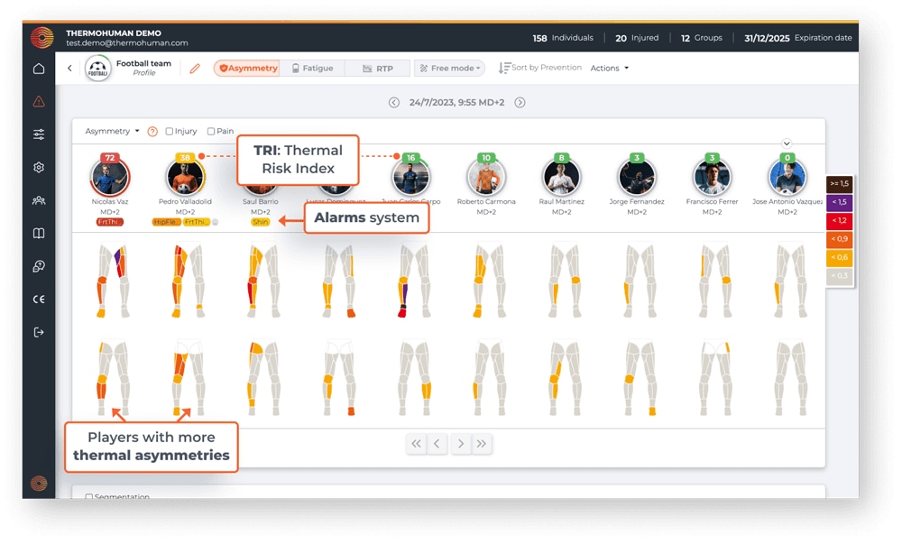
Task: Open the home icon in sidebar
Action: tap(39, 69)
